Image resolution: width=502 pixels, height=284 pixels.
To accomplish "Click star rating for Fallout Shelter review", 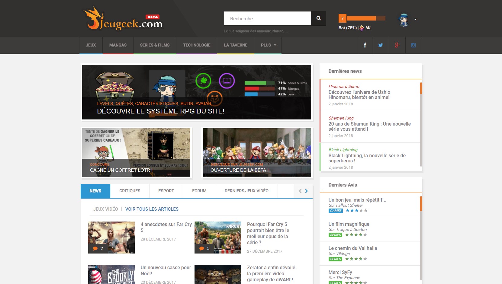I will coord(356,211).
